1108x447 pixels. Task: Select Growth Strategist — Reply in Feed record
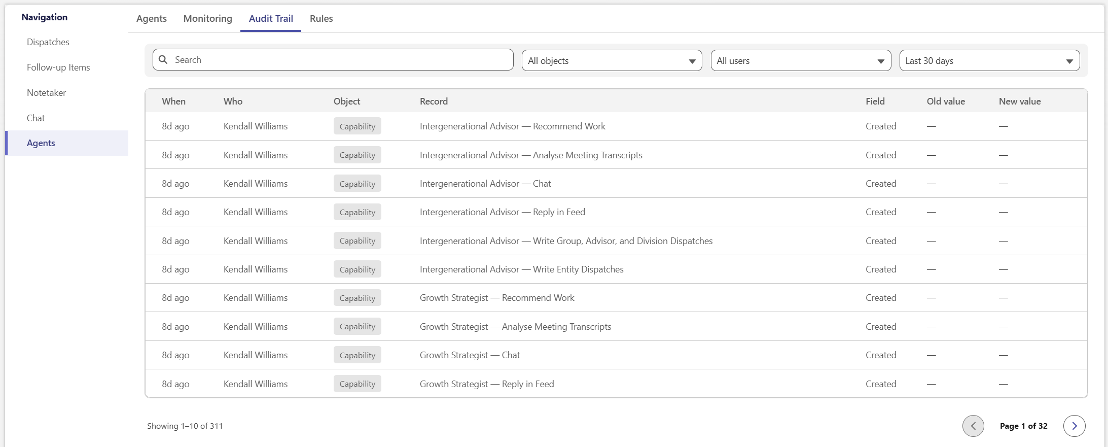point(487,384)
